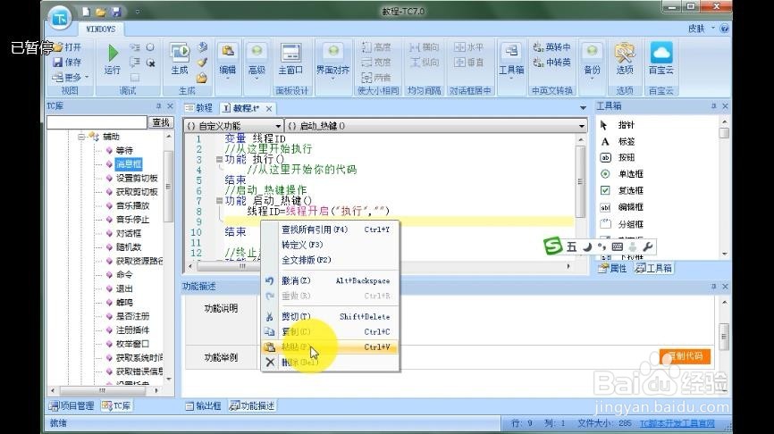Screen dimensions: 774x434
Task: Click Open (打开) in the ribbon
Action: point(67,46)
